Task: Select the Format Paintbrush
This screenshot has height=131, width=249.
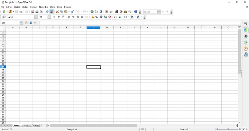Action: 72,12
